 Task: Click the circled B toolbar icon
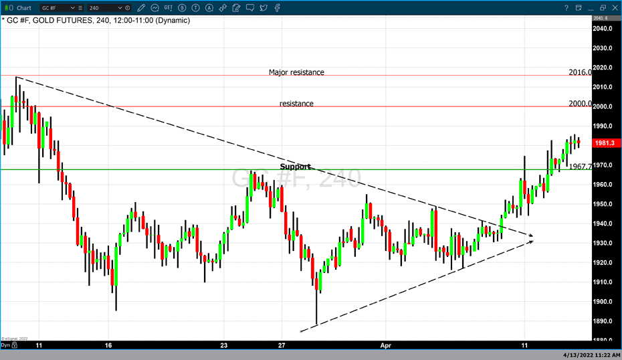click(181, 7)
